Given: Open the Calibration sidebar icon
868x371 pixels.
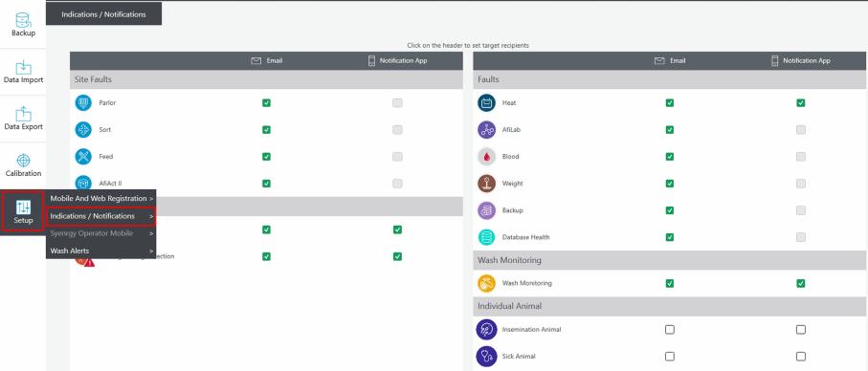Looking at the screenshot, I should [23, 161].
